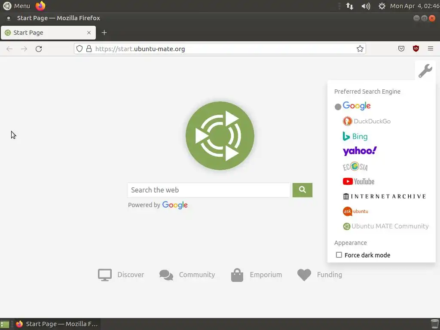
Task: Open the uBlock Origin extension icon
Action: point(416,49)
